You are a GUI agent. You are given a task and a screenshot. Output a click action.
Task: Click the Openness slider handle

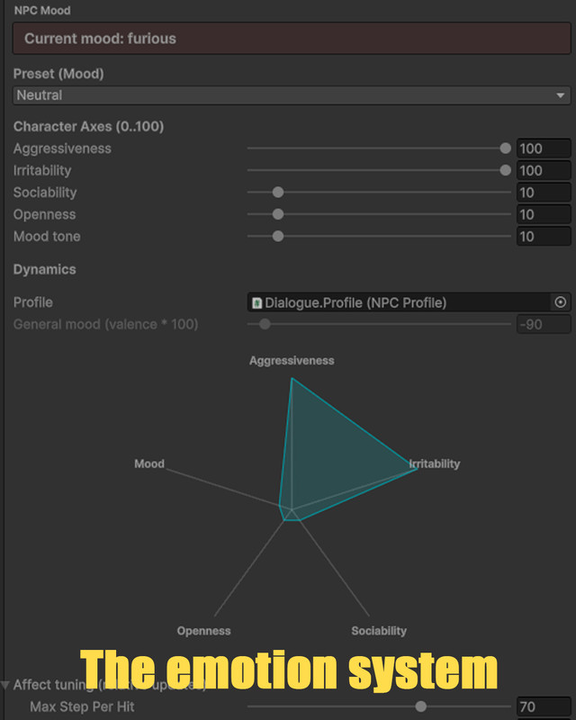click(278, 214)
